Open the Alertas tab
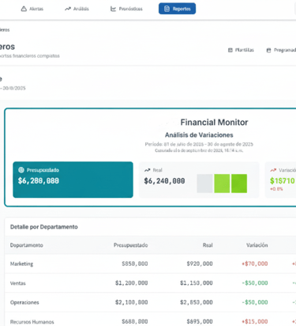The image size is (296, 326). tap(32, 9)
